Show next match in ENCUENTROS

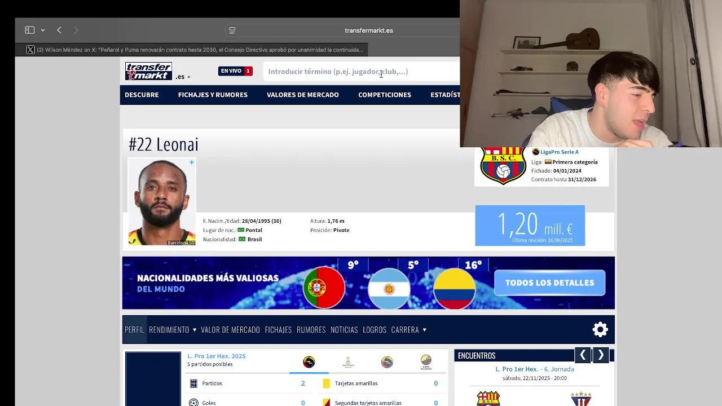tap(601, 355)
